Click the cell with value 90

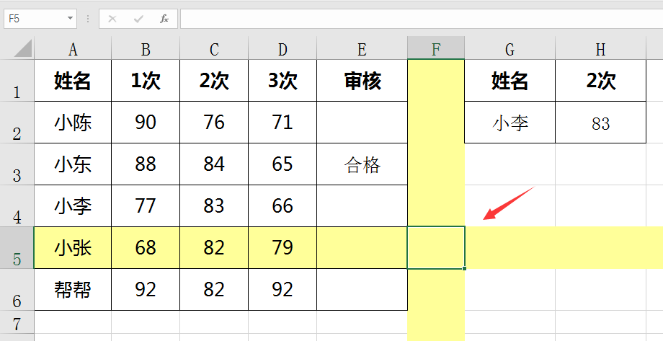click(x=146, y=123)
